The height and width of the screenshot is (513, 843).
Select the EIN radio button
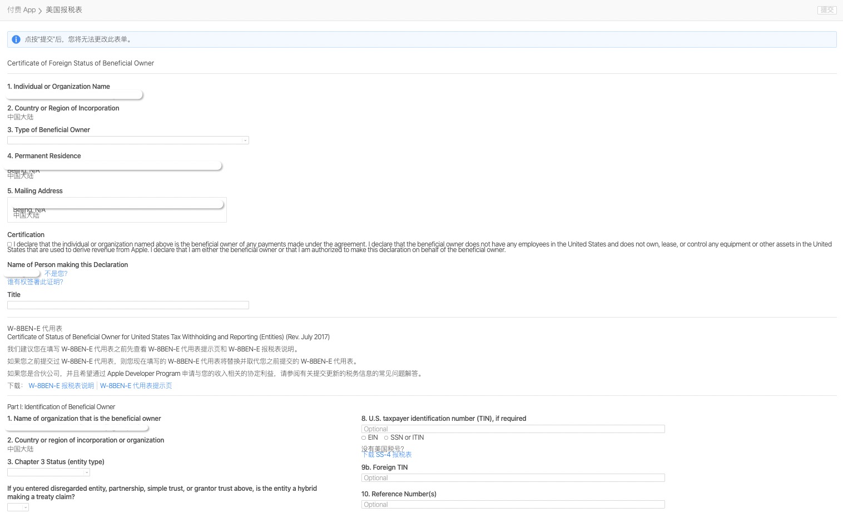(364, 437)
